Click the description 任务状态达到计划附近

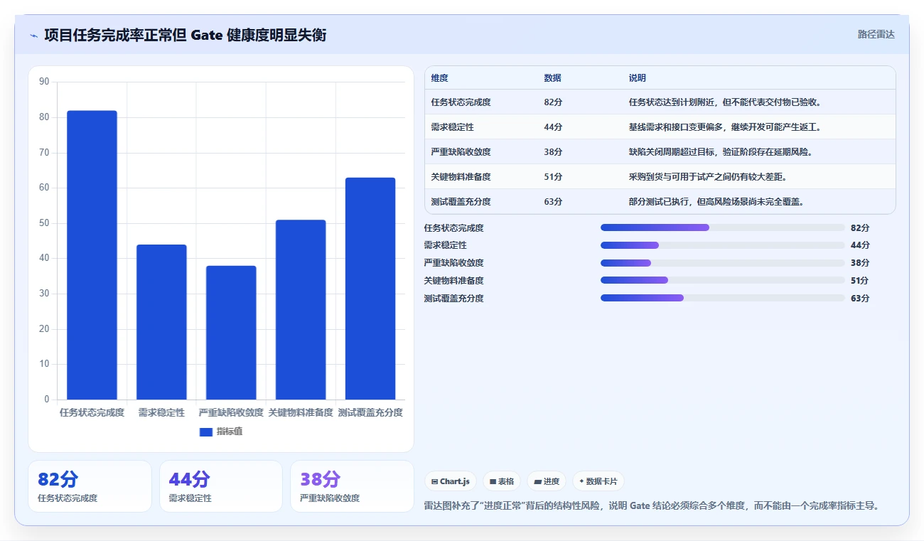725,102
